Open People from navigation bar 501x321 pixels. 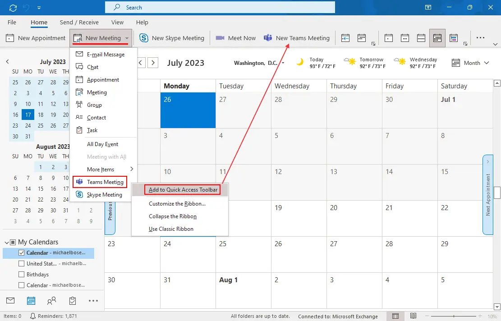(x=51, y=301)
